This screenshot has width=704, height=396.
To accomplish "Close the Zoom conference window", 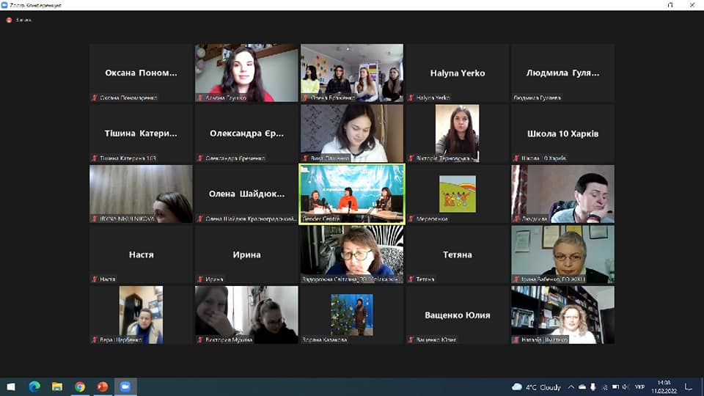I will [692, 5].
